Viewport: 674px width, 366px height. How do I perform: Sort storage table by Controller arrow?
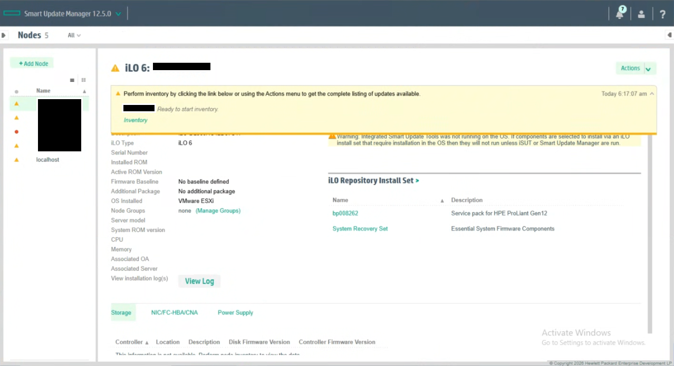pyautogui.click(x=147, y=342)
